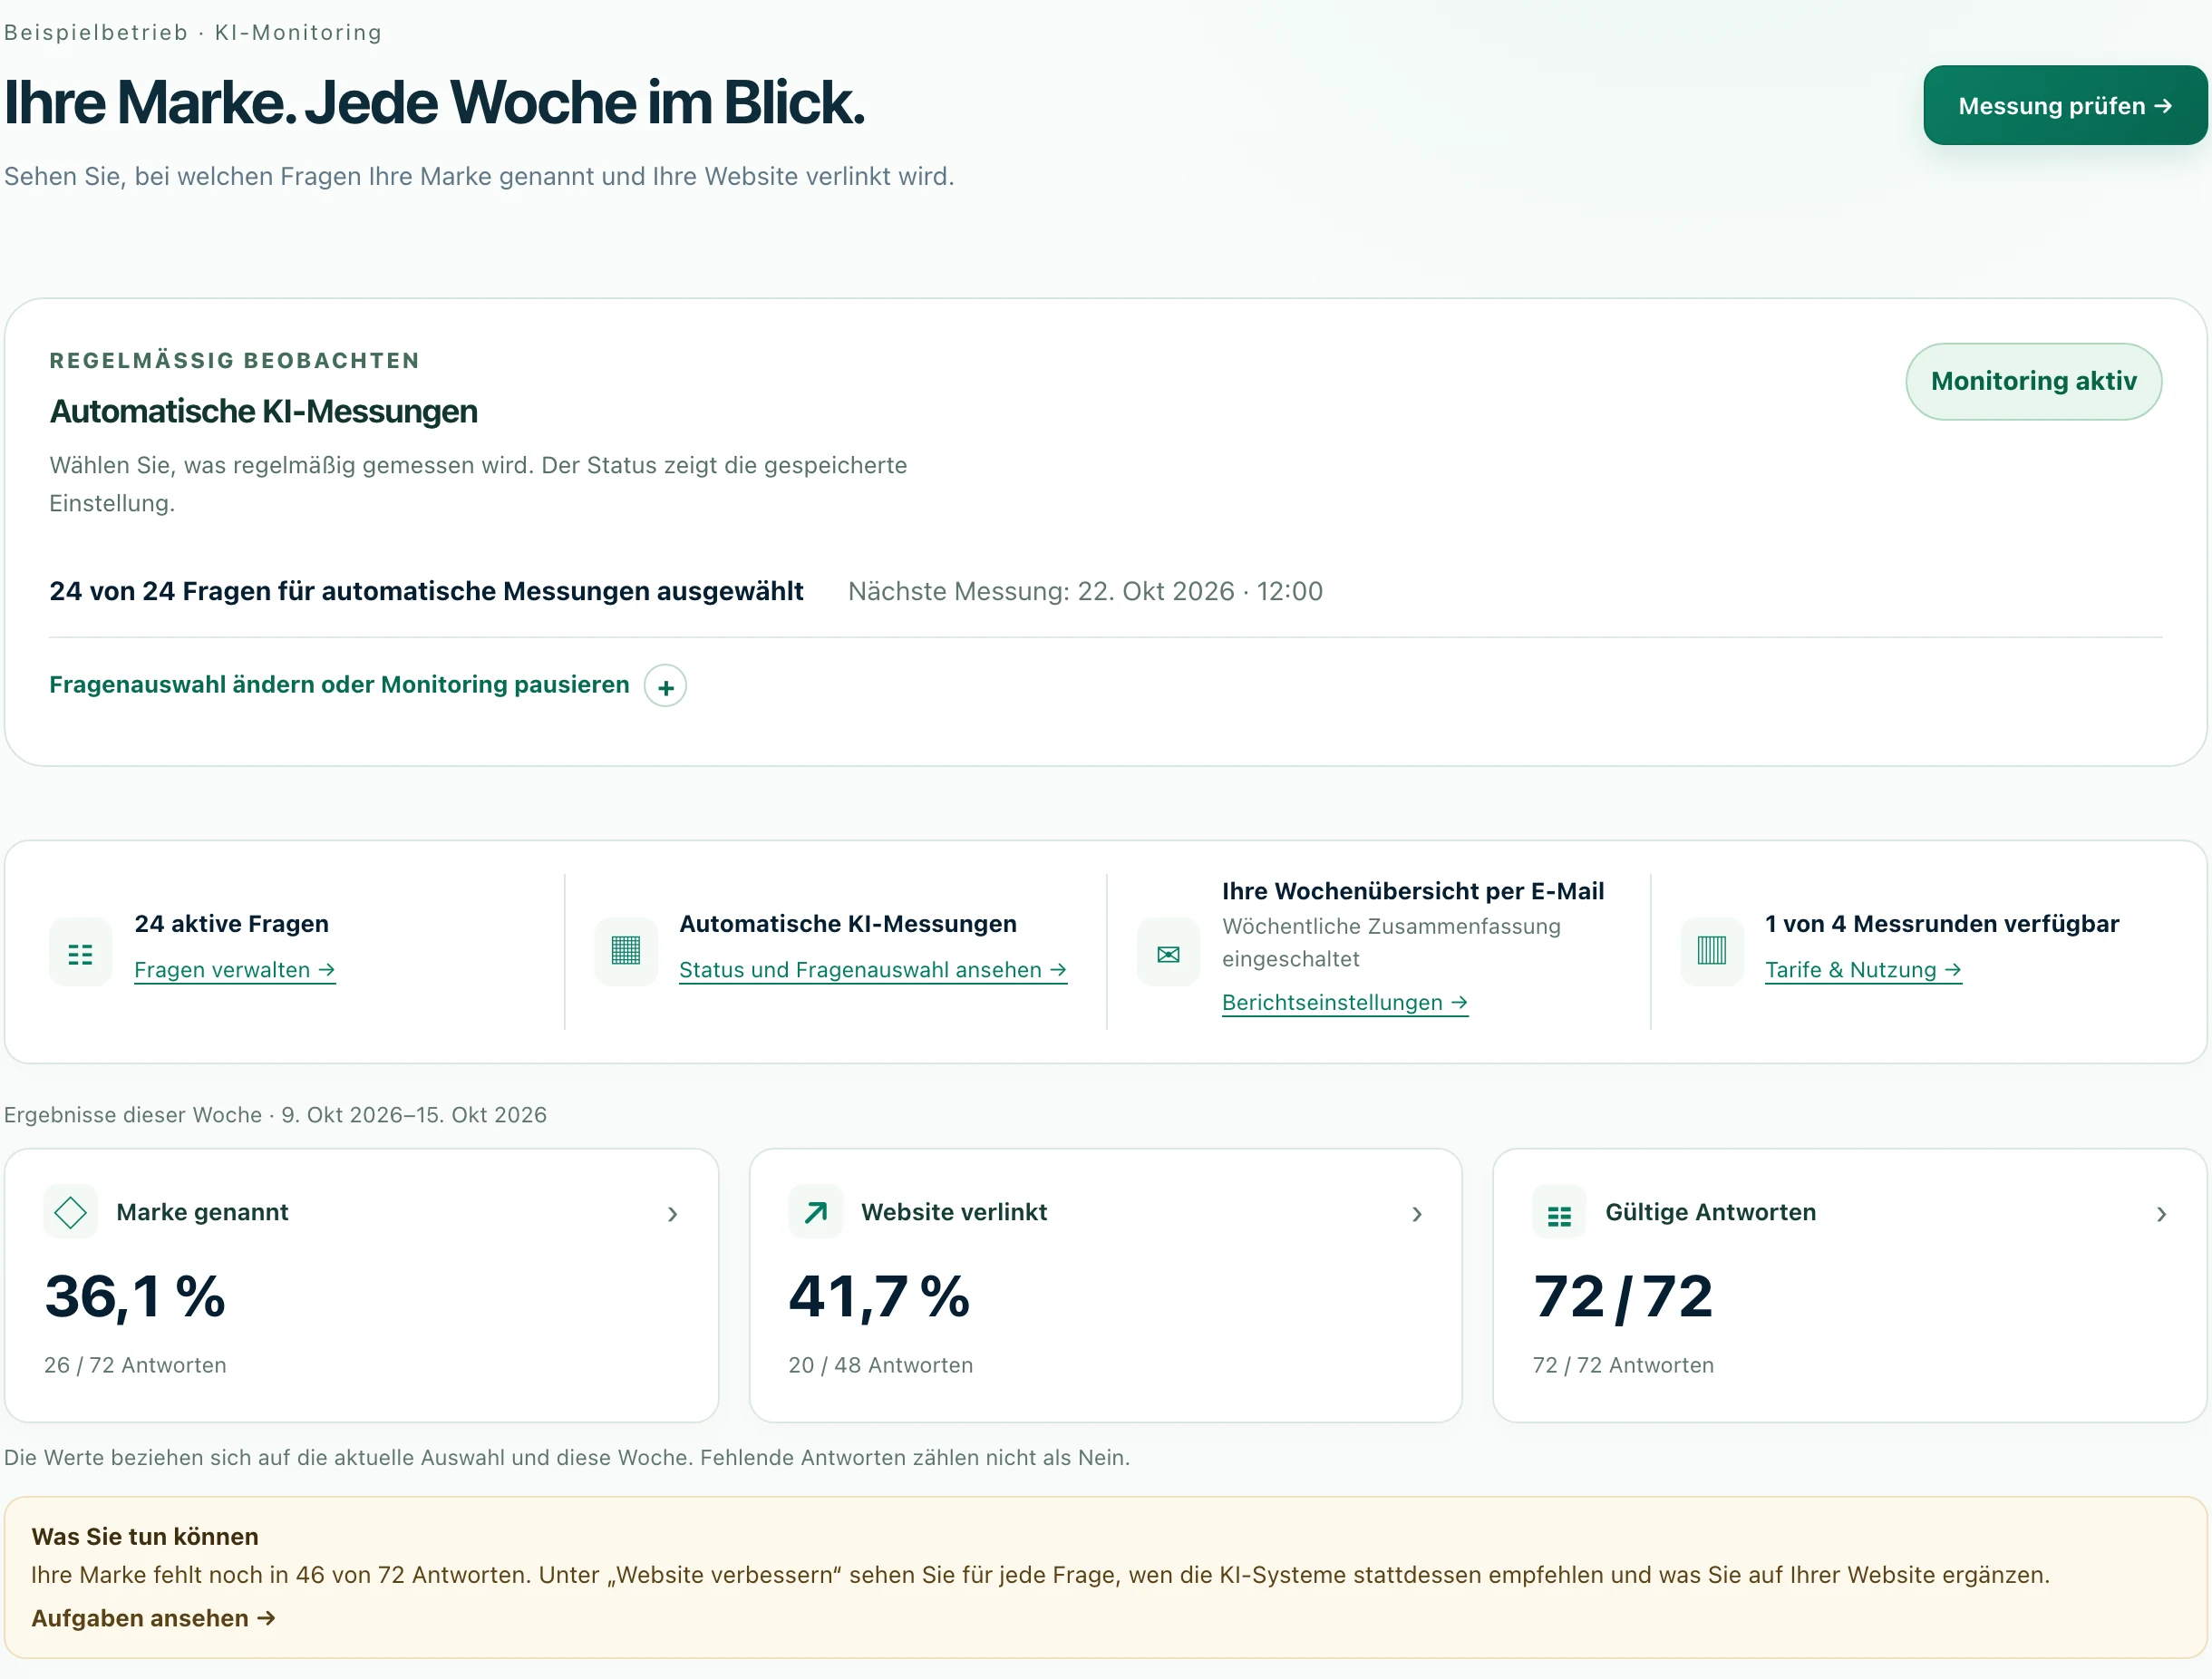
Task: Click 1 von 4 Messrunden verfügbar heading
Action: pos(1941,923)
